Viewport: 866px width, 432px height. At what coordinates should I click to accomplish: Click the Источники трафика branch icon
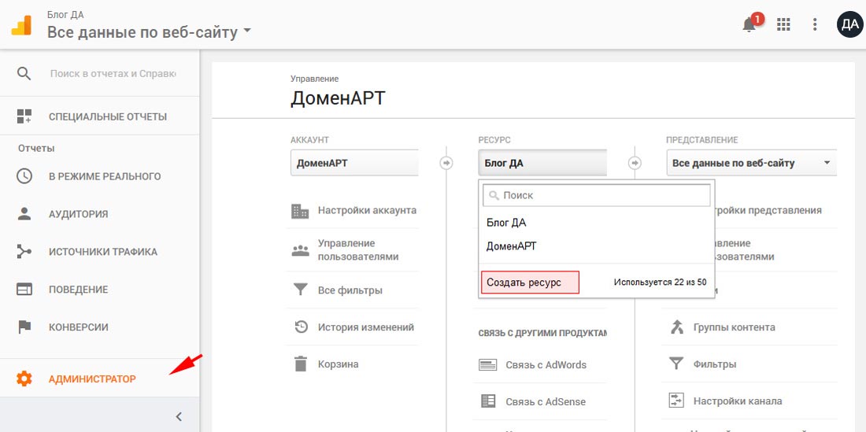tap(24, 252)
